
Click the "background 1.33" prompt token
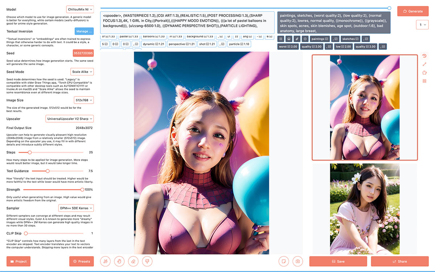point(200,36)
